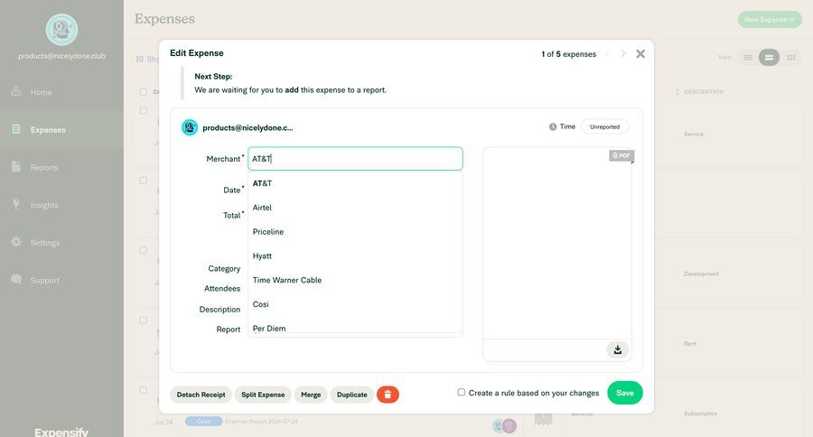Sort by Description column header
This screenshot has width=813, height=437.
pyautogui.click(x=703, y=92)
